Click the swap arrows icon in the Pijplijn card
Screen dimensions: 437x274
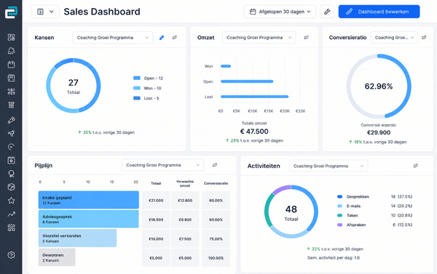point(215,165)
